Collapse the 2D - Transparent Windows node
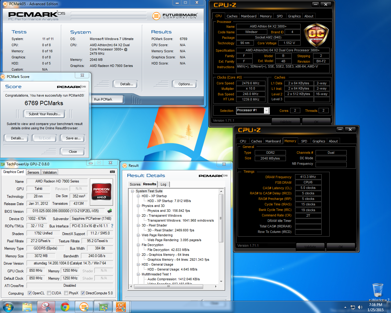Screen dimensions: 391x313 pos(138,215)
